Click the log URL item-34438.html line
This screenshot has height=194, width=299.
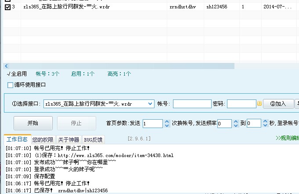coord(90,155)
